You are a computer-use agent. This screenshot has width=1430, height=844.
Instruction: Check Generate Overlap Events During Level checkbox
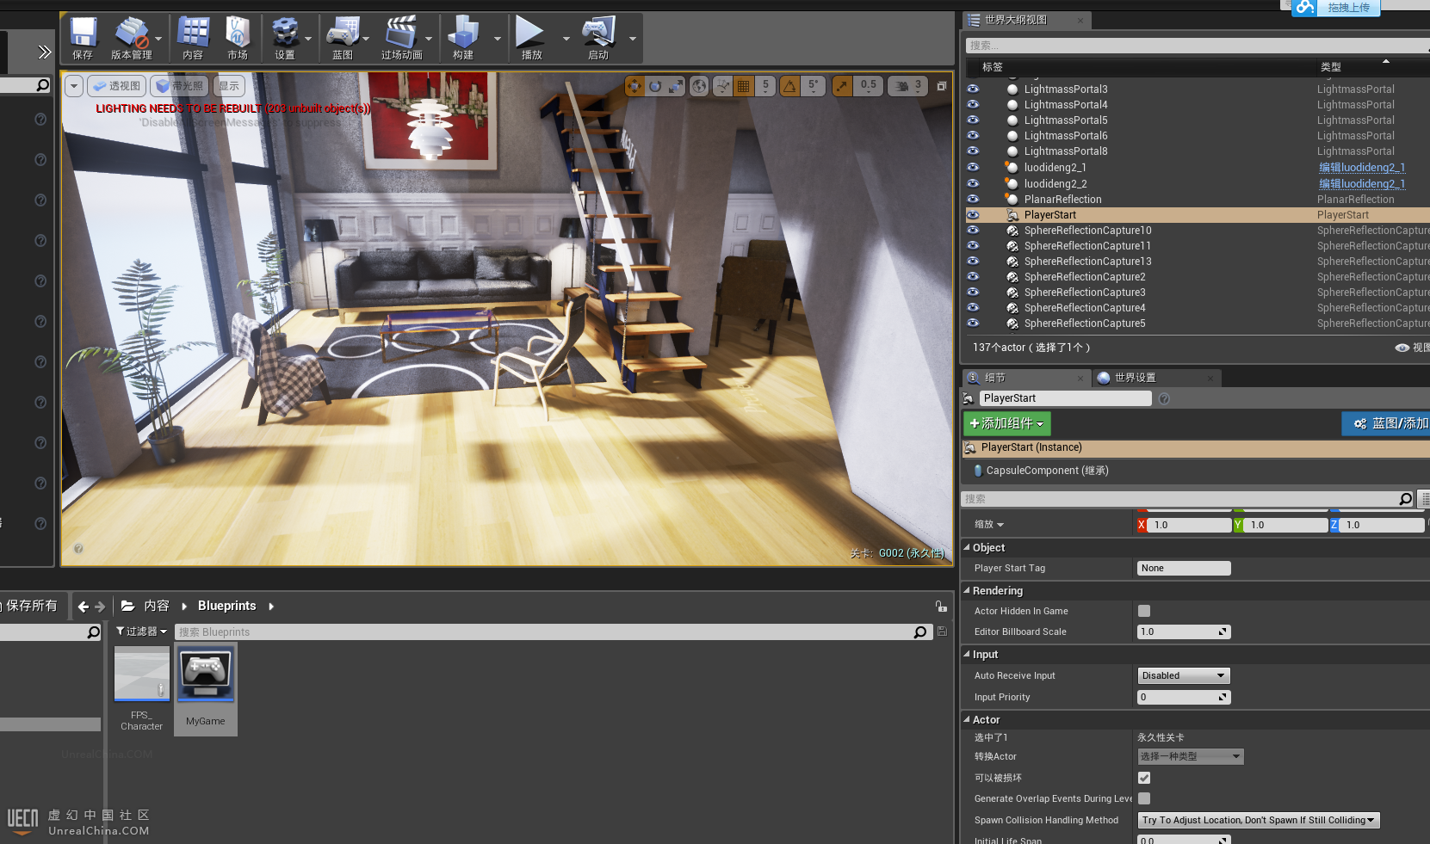1144,798
